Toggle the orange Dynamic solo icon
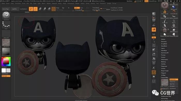This screenshot has height=101, width=181. point(154,72)
